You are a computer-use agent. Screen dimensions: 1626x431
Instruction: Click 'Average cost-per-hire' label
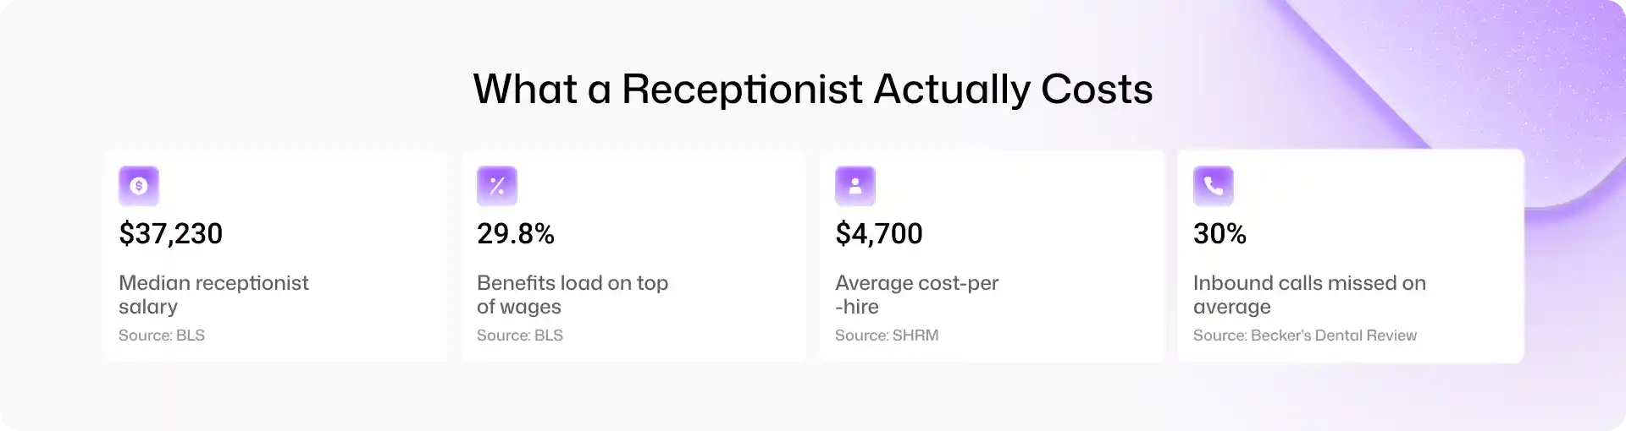(917, 294)
